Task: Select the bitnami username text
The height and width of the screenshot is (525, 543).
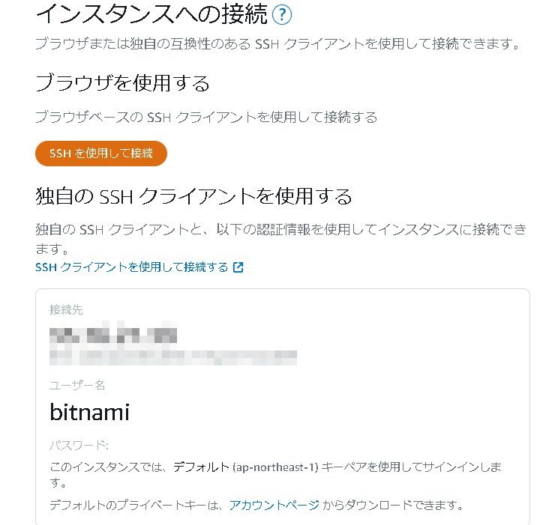Action: tap(89, 411)
